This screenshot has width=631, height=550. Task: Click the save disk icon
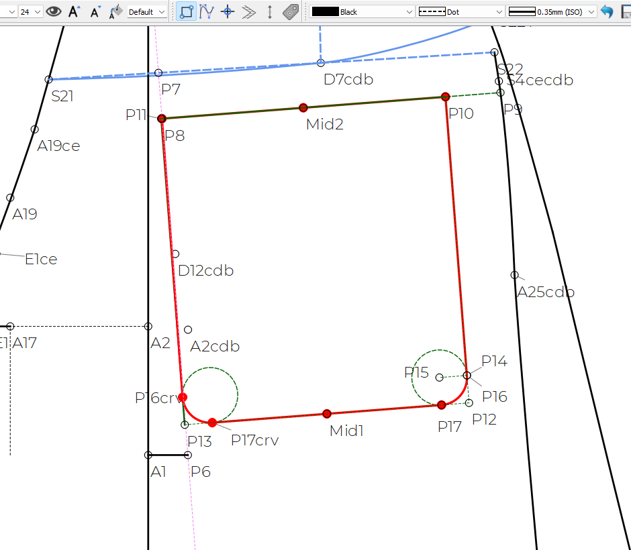(x=626, y=11)
